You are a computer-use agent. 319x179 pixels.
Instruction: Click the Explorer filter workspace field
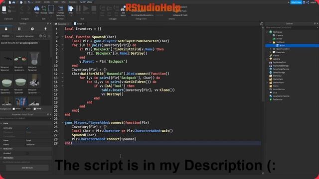point(291,27)
